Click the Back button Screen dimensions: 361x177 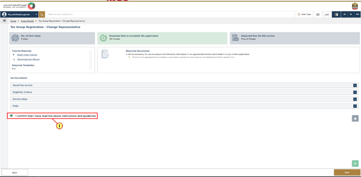[x=15, y=173]
